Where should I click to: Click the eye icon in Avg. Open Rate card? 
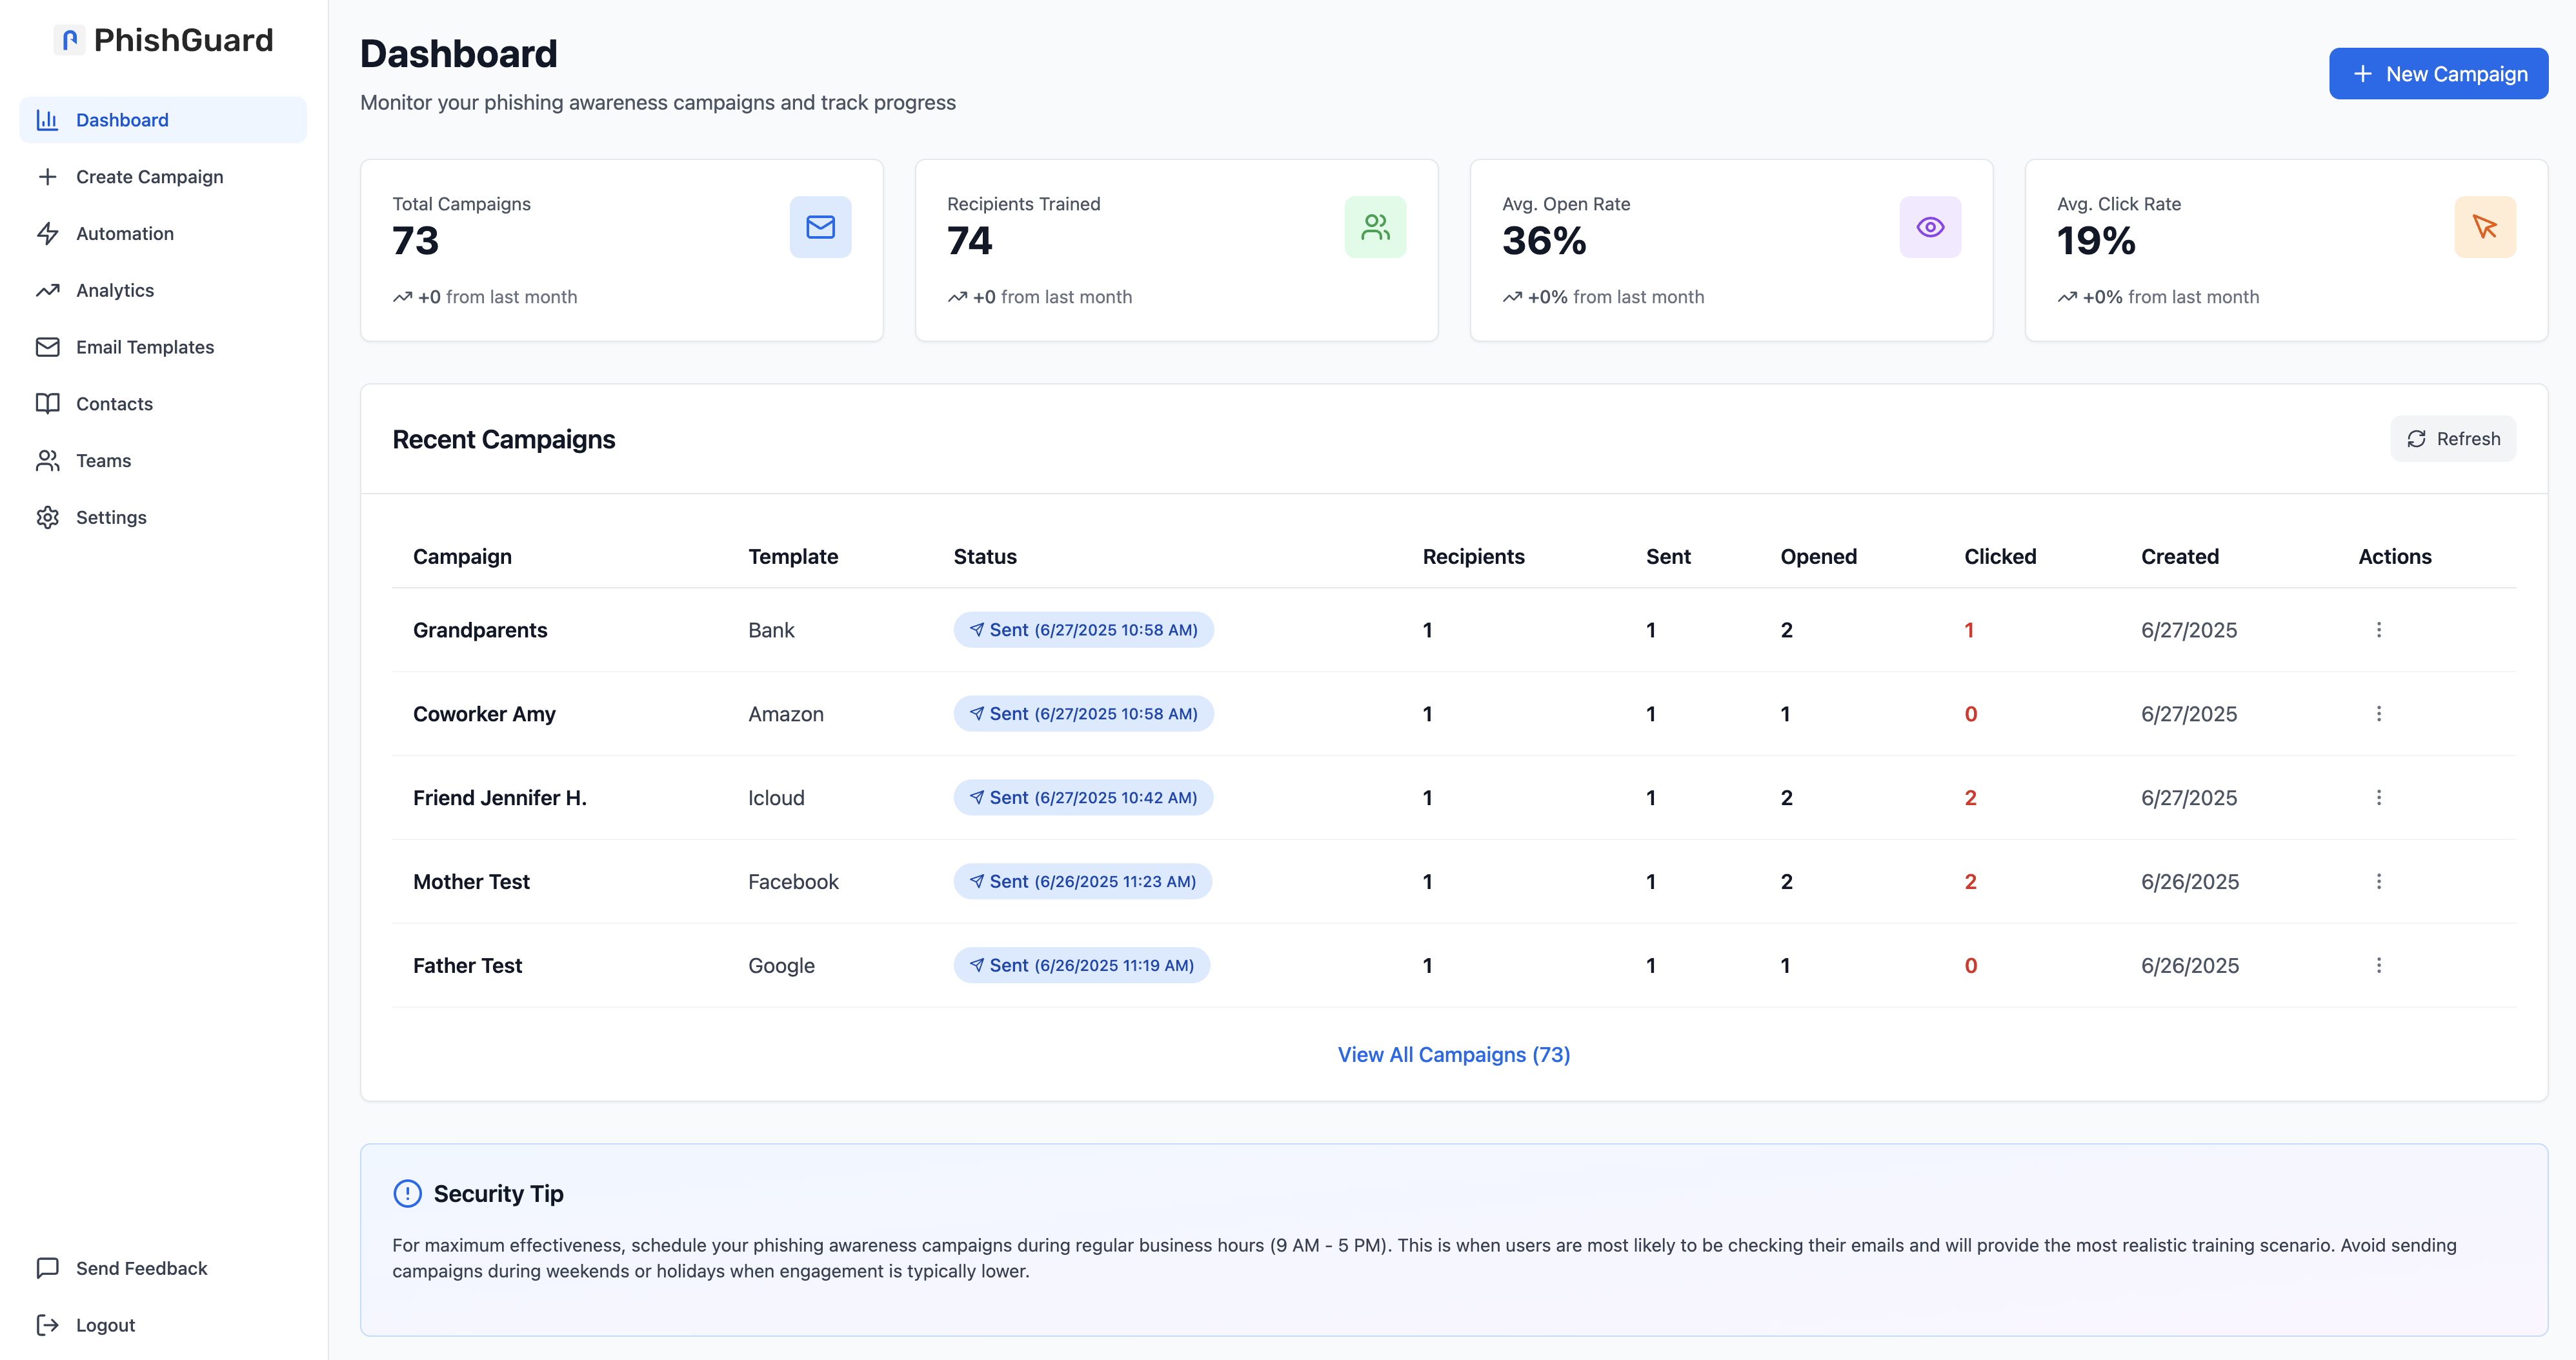pos(1930,227)
